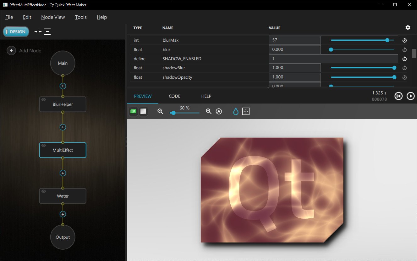Toggle the border rectangle icon in preview toolbar

coord(245,111)
